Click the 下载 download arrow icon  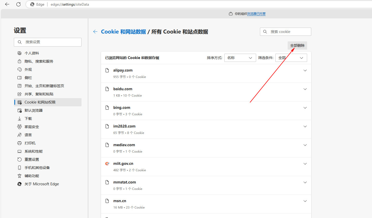[x=19, y=119]
